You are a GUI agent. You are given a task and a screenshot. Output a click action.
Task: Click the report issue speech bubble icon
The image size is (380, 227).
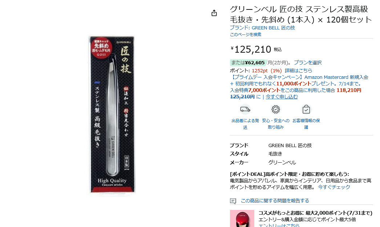233,201
